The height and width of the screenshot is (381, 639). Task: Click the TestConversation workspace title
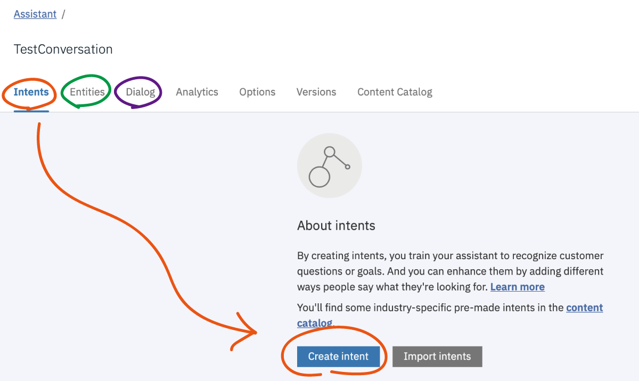(x=63, y=49)
